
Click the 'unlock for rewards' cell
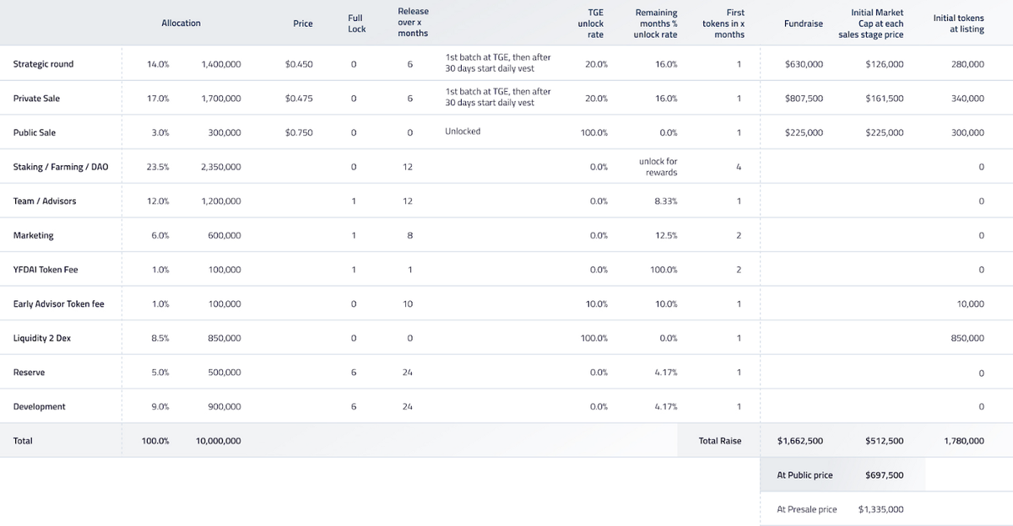658,167
